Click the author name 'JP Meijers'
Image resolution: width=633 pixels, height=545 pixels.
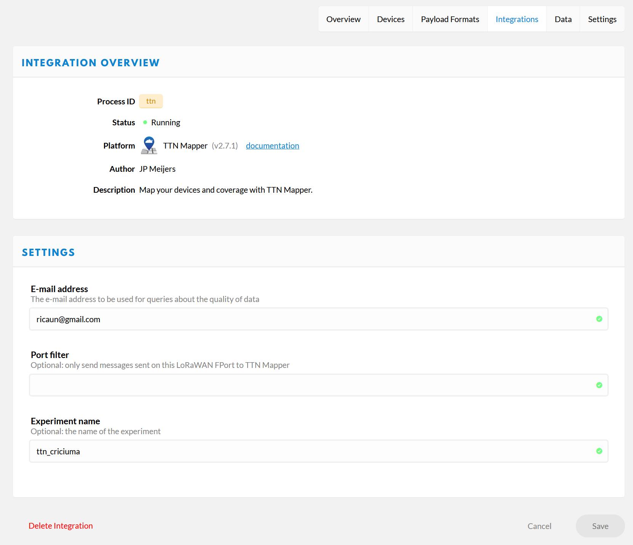coord(157,169)
